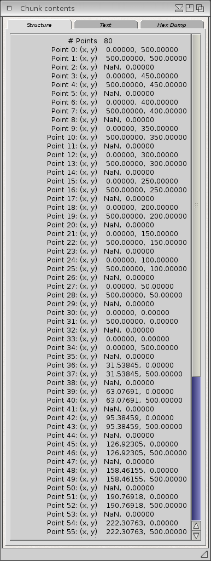Switch to the Text tab
Screen dimensions: 211x561
tap(106, 25)
